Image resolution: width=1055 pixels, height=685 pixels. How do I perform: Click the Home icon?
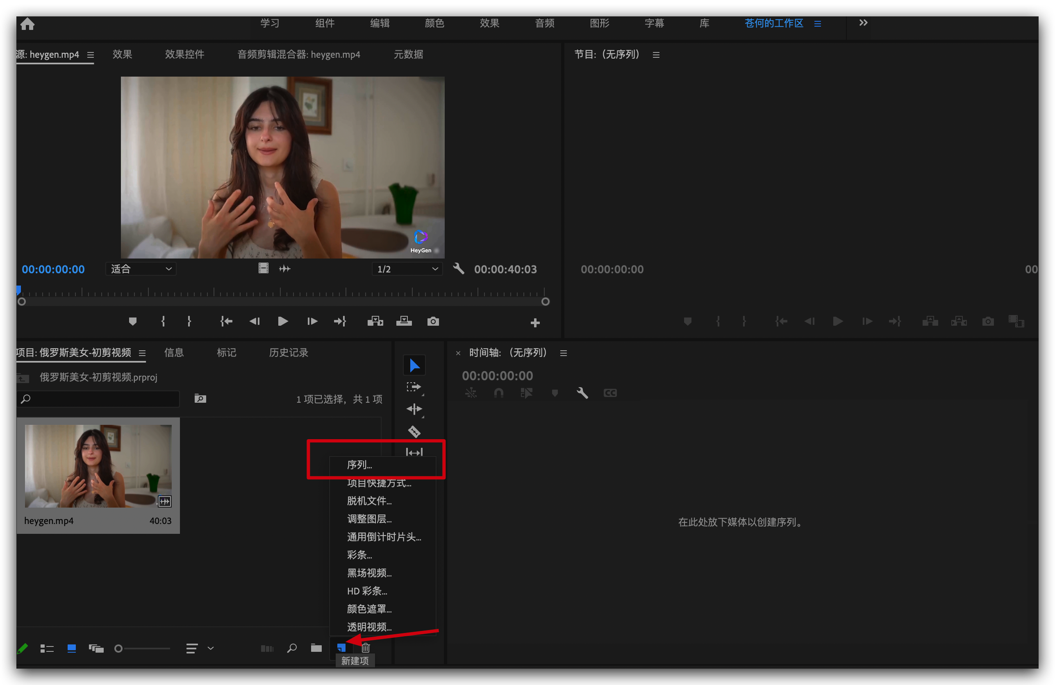27,23
